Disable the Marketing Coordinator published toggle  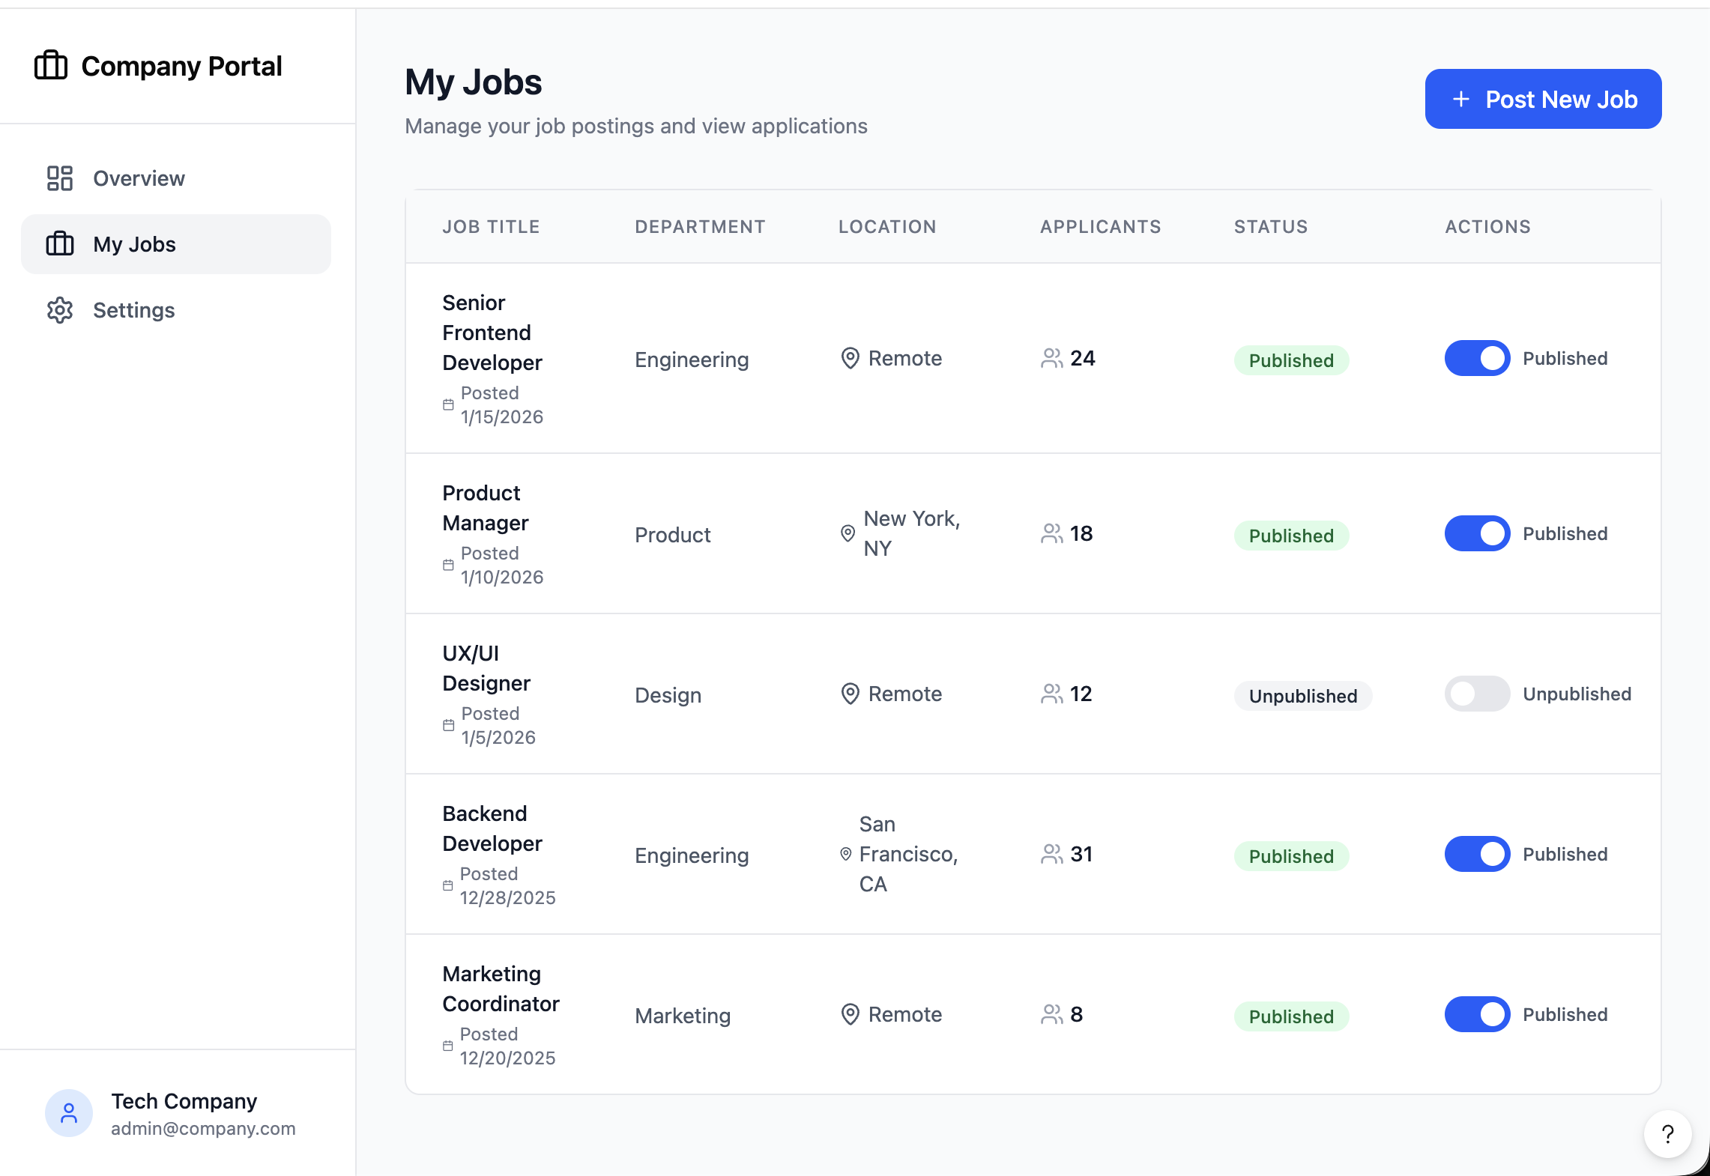click(x=1477, y=1014)
